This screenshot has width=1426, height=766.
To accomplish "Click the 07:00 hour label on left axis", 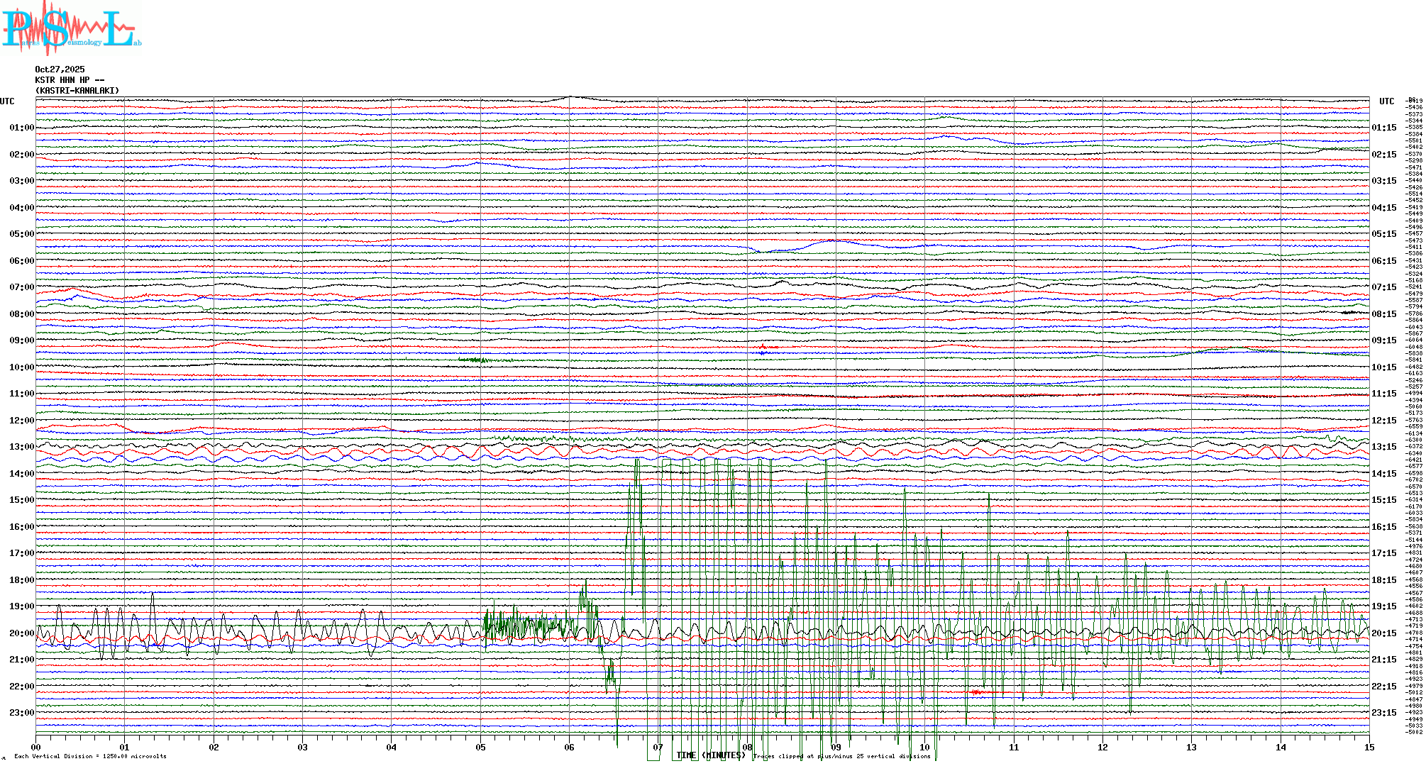I will [21, 287].
